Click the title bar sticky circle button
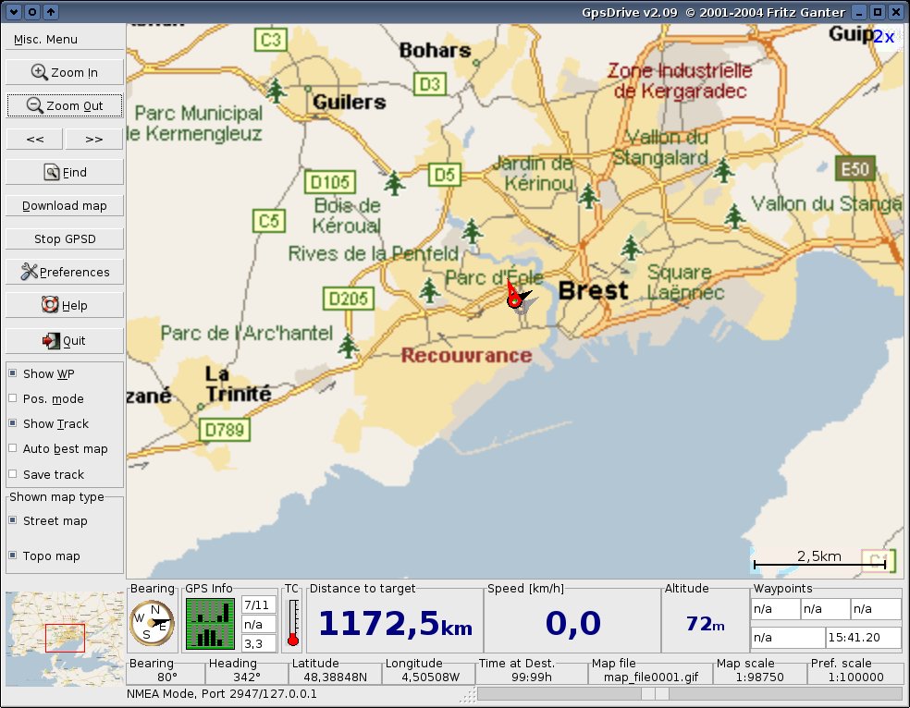910x708 pixels. 32,12
